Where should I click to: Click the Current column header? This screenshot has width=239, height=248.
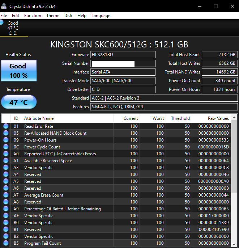127,118
